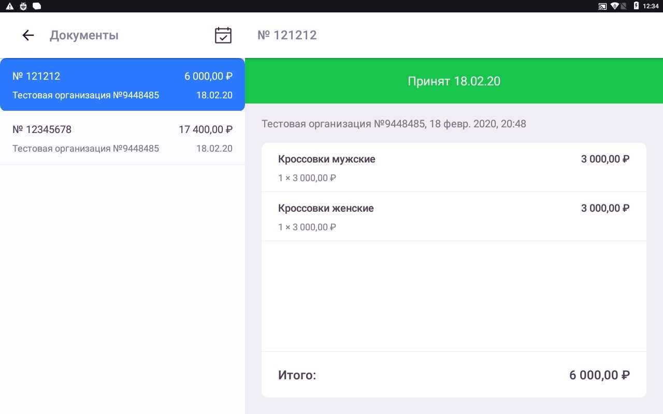Select the Кроссовки мужские item row
Screen dimensions: 663x414
[454, 168]
